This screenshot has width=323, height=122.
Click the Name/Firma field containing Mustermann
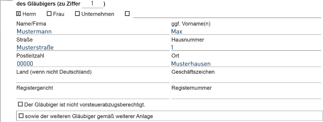92,31
